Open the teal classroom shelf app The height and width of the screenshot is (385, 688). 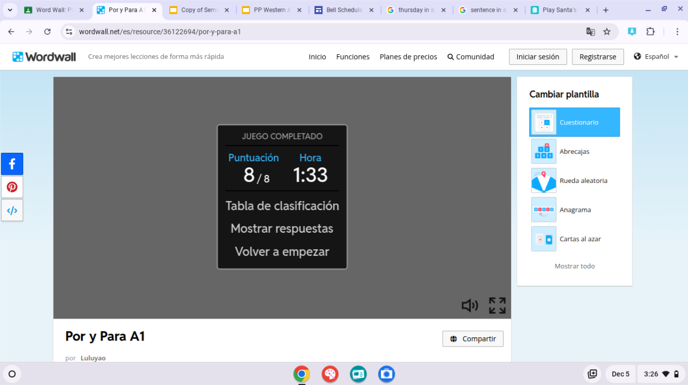click(359, 374)
